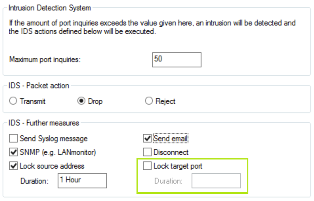Image resolution: width=314 pixels, height=201 pixels.
Task: Untick the SNMP checkbox square
Action: [13, 152]
